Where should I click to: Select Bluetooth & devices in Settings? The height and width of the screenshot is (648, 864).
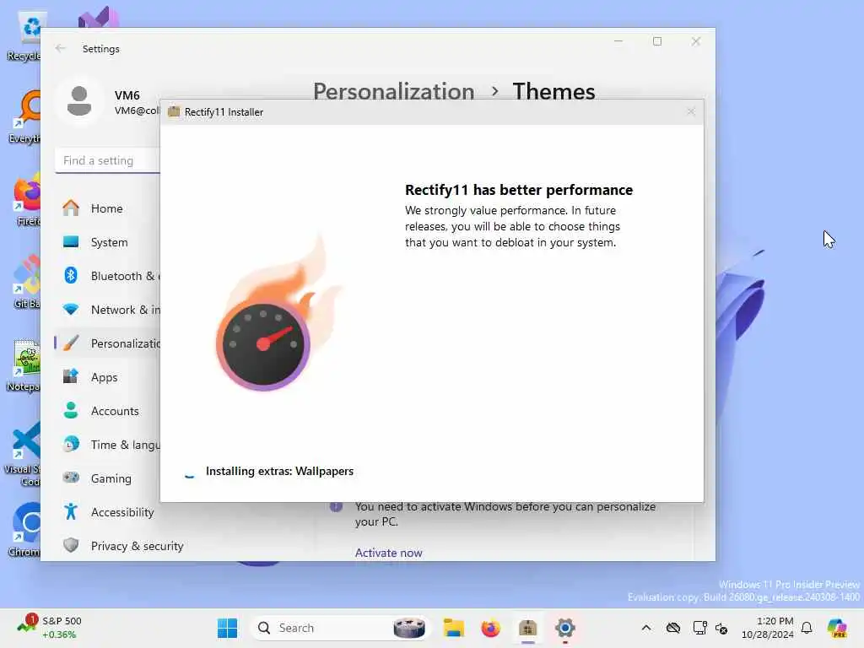coord(107,276)
